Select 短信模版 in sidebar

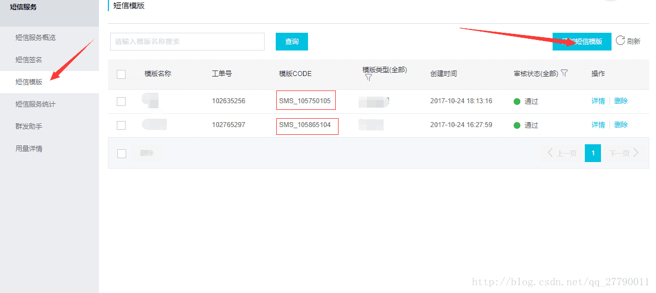[x=29, y=82]
